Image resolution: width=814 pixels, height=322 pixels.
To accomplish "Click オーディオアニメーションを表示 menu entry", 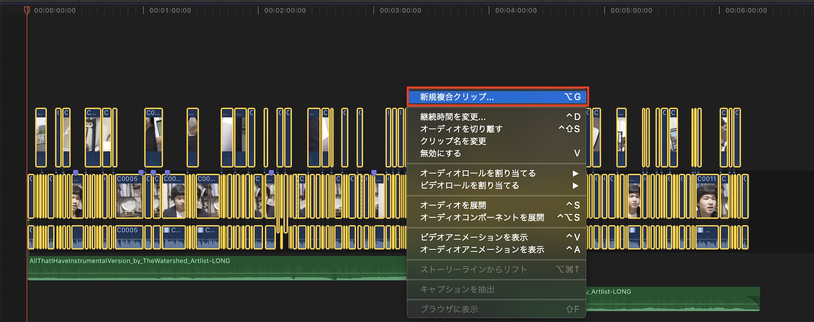I will point(497,249).
